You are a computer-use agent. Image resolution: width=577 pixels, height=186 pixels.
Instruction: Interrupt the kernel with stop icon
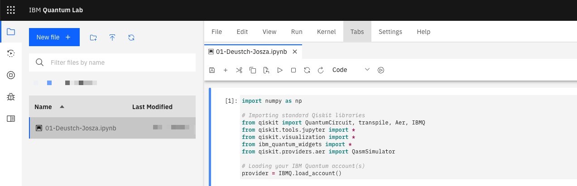click(x=293, y=70)
